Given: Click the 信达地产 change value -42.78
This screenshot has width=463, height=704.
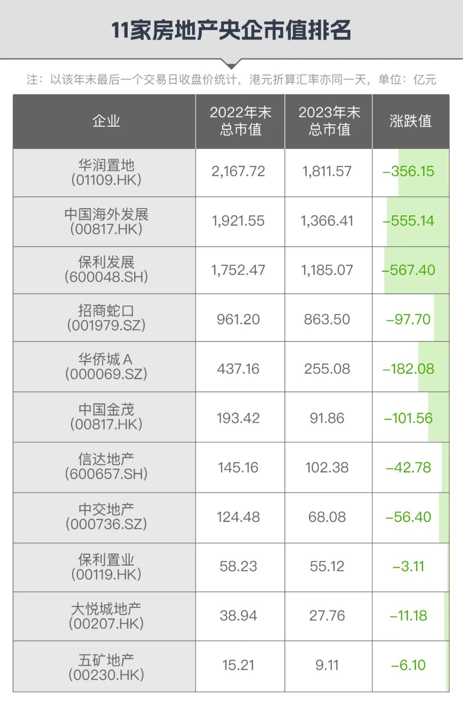Looking at the screenshot, I should 408,467.
